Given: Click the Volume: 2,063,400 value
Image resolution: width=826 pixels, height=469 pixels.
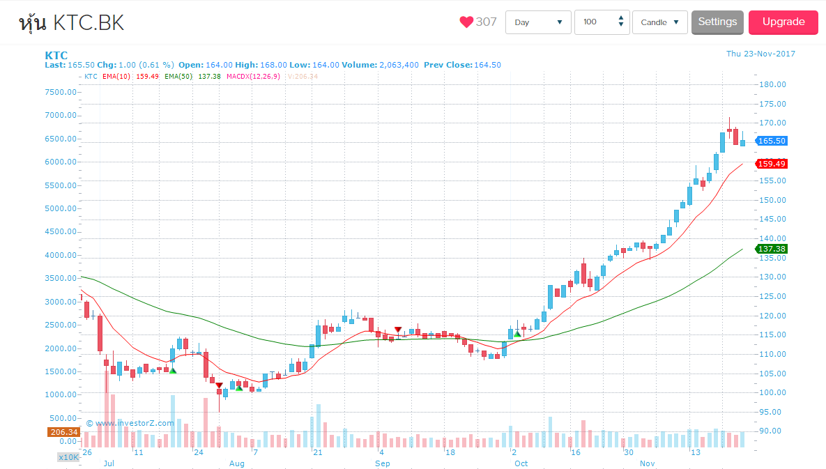Looking at the screenshot, I should 380,65.
